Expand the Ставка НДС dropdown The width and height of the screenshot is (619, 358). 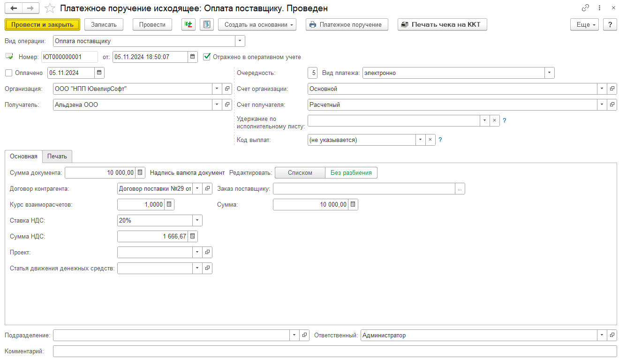(x=197, y=221)
